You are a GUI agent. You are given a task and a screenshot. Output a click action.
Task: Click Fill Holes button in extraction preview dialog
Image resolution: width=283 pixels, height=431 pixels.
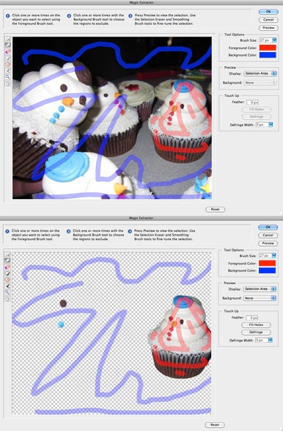pos(256,325)
